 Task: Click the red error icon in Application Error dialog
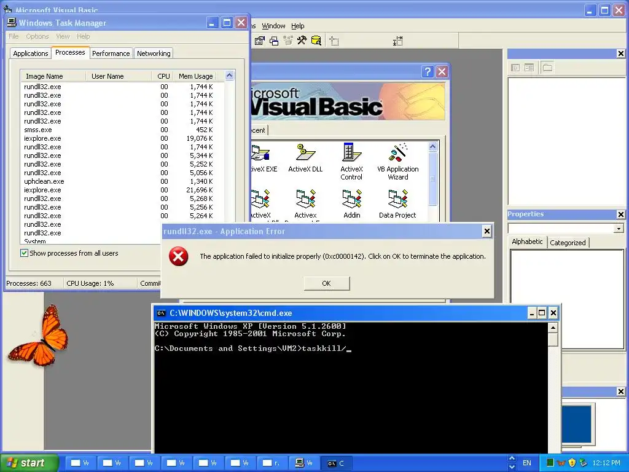[x=179, y=256]
